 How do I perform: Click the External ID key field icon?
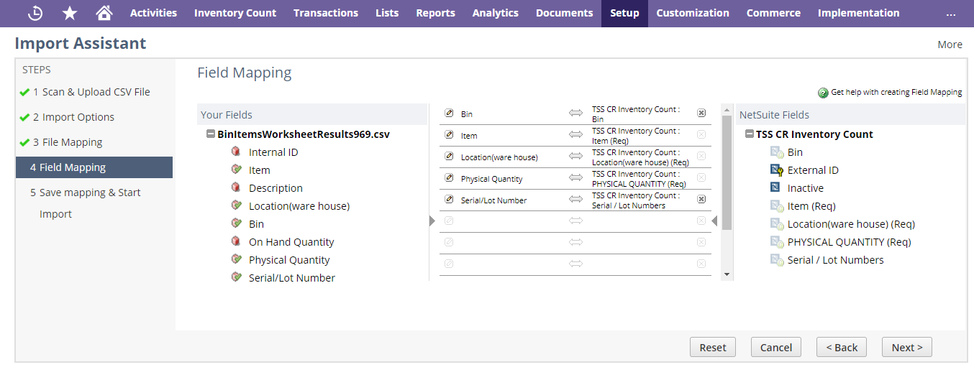click(x=776, y=170)
